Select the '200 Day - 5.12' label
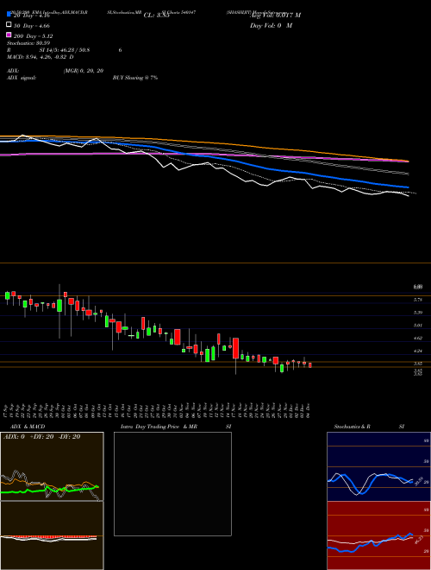 [34, 36]
